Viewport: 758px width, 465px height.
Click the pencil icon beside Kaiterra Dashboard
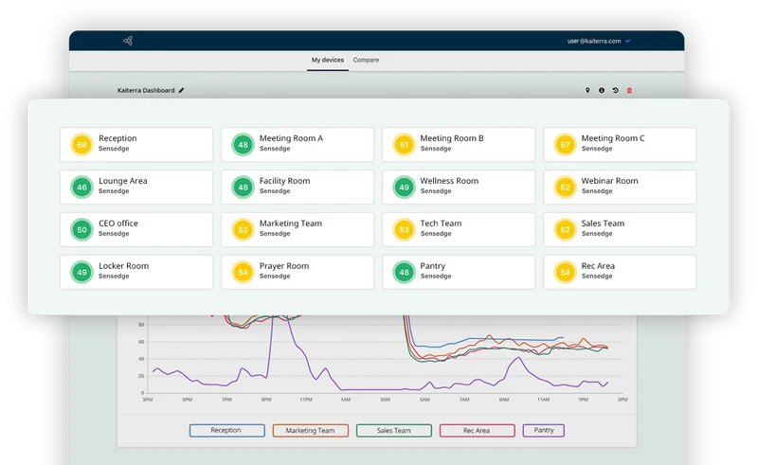(181, 90)
